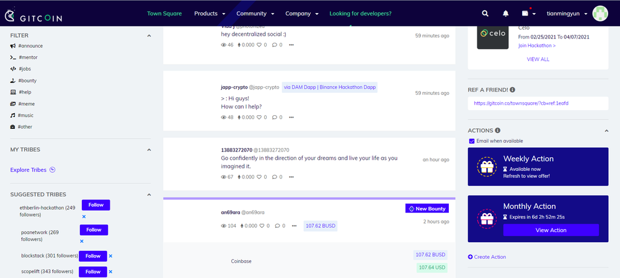Viewport: 620px width, 278px height.
Task: Click the user avatar picture
Action: pyautogui.click(x=600, y=14)
